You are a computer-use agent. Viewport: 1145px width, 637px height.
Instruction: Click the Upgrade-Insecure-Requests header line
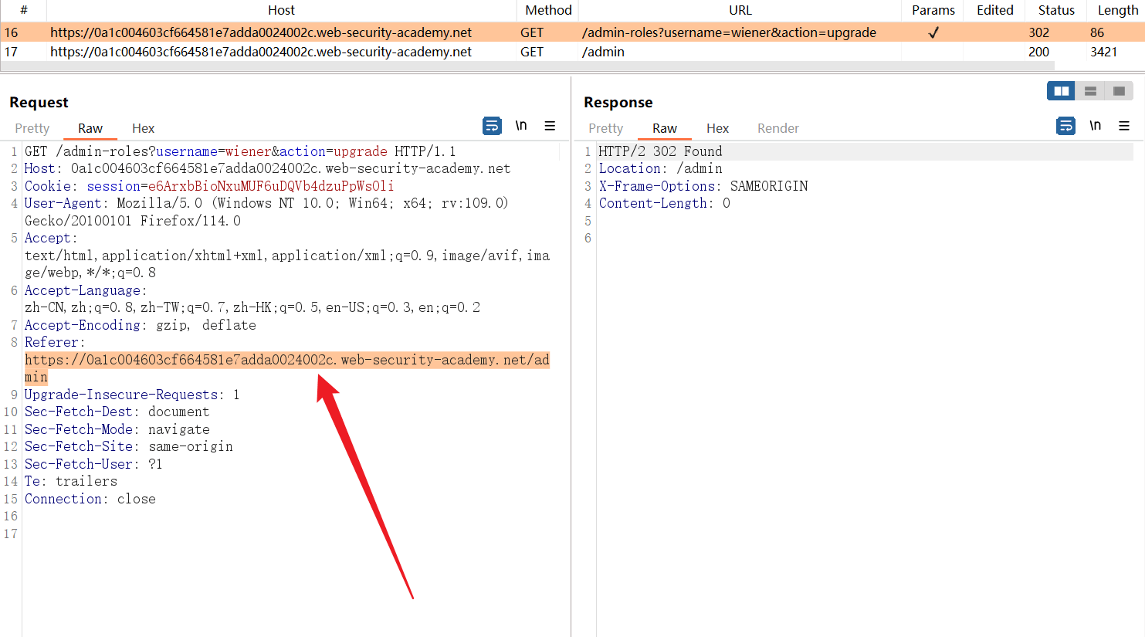coord(132,395)
